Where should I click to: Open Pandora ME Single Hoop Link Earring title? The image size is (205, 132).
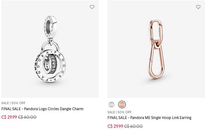click(149, 118)
